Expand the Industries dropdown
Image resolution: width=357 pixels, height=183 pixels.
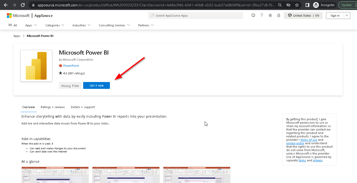tap(81, 25)
